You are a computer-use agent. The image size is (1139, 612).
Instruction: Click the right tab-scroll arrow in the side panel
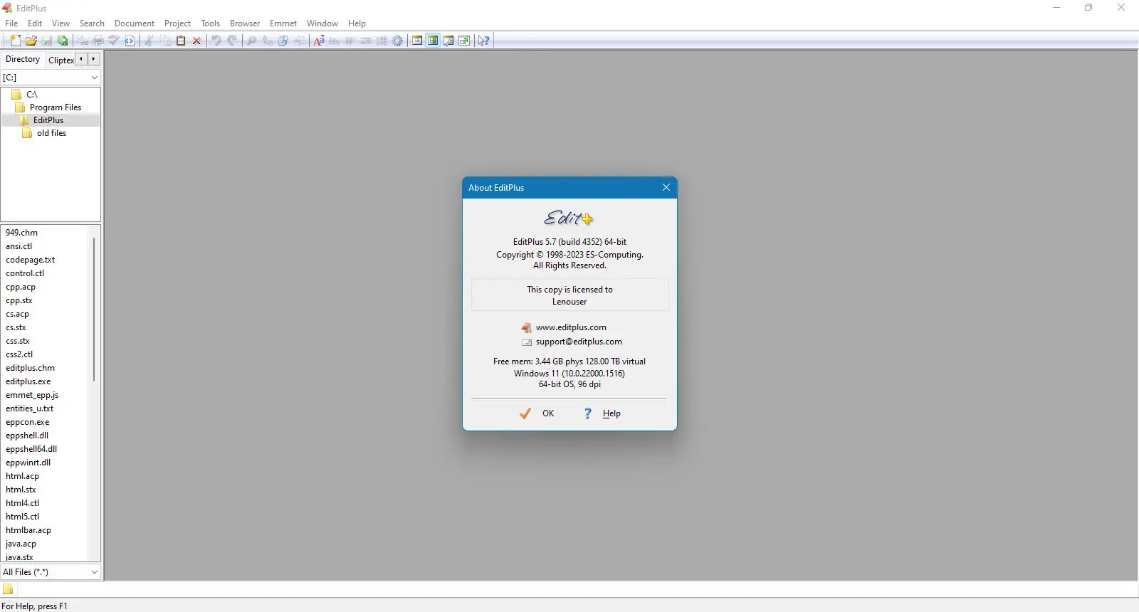tap(93, 59)
